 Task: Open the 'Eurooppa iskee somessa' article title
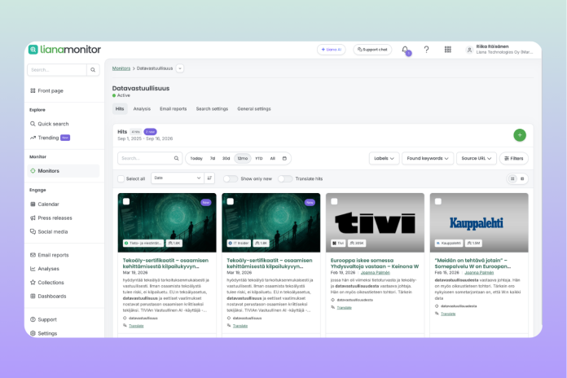point(375,263)
